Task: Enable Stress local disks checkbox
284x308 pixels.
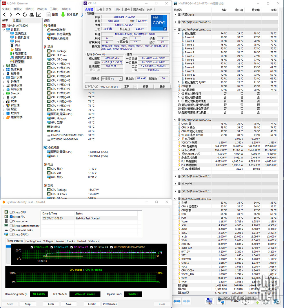Action: coord(11,230)
